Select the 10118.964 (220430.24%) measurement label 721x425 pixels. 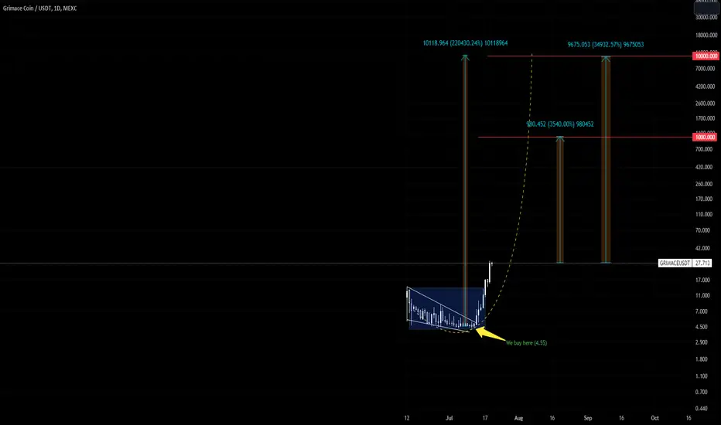[x=465, y=43]
